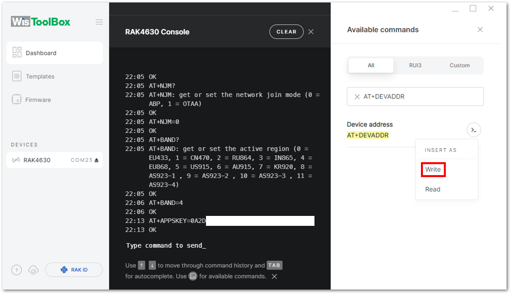This screenshot has height=294, width=511.
Task: Click the 'Device address' label
Action: (370, 124)
